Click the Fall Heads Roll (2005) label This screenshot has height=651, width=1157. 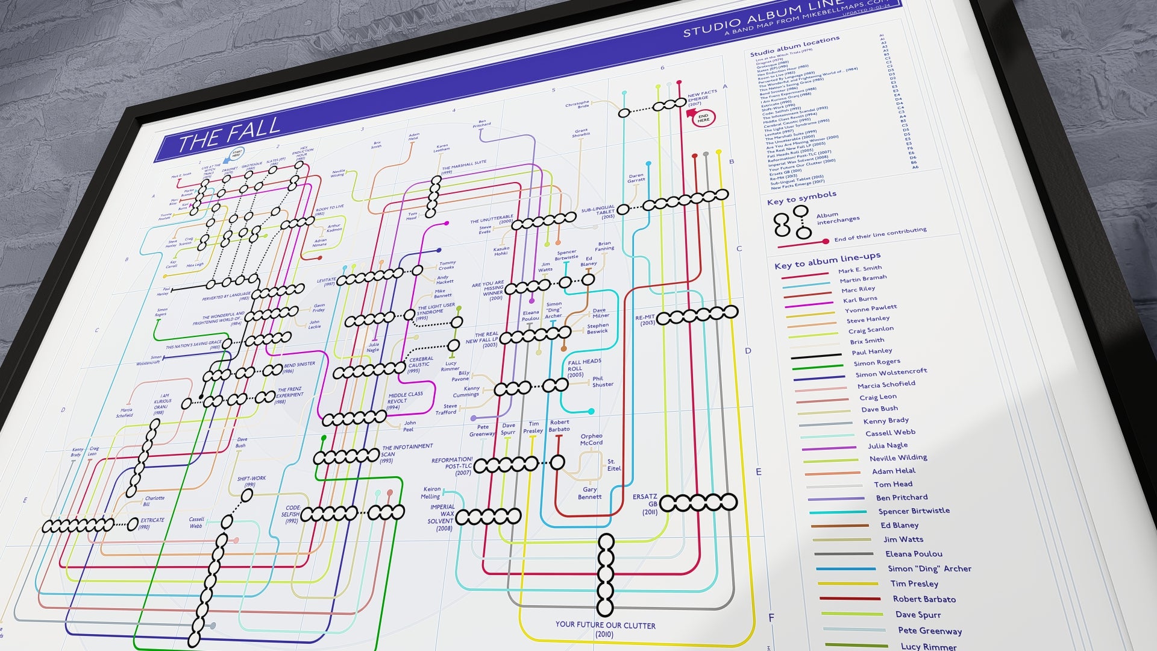pyautogui.click(x=584, y=368)
